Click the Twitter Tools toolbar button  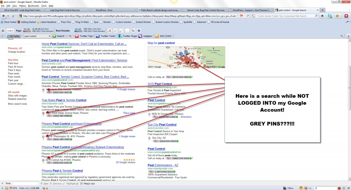(106, 36)
